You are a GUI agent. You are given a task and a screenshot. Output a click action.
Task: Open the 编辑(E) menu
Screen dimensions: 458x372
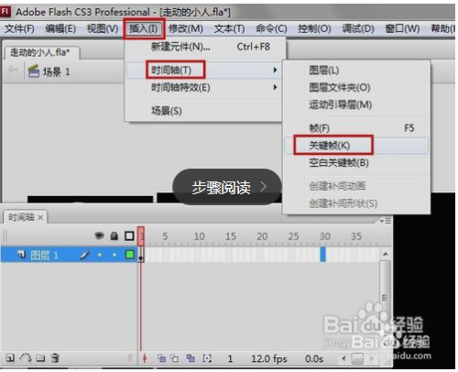point(60,28)
